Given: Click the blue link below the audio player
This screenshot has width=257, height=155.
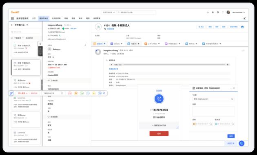Looking at the screenshot, I should (x=113, y=69).
